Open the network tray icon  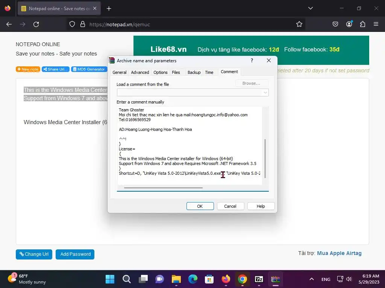click(340, 279)
